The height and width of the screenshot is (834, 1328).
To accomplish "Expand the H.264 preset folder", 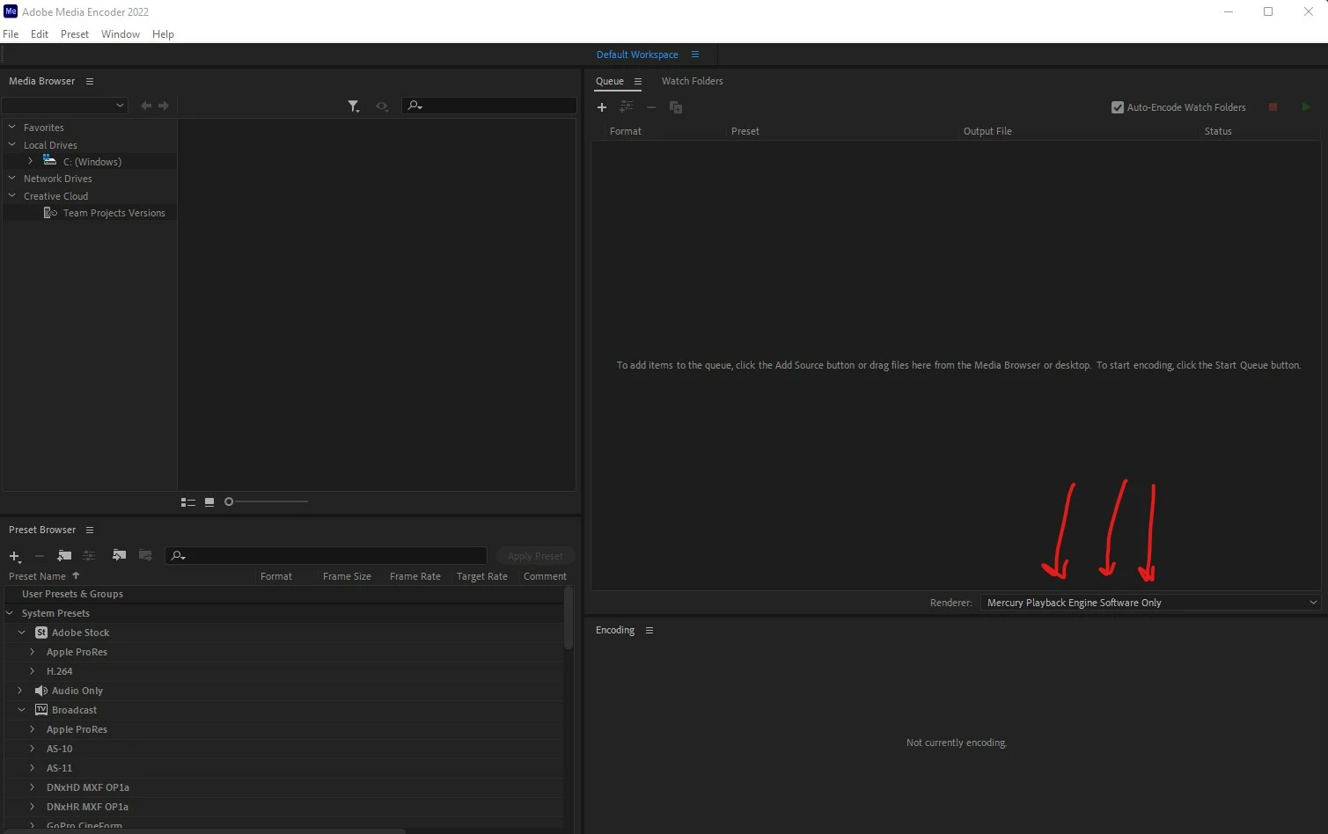I will [x=33, y=671].
